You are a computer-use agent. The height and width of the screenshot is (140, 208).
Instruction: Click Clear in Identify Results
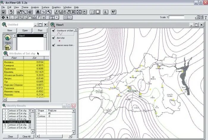pos(10,136)
